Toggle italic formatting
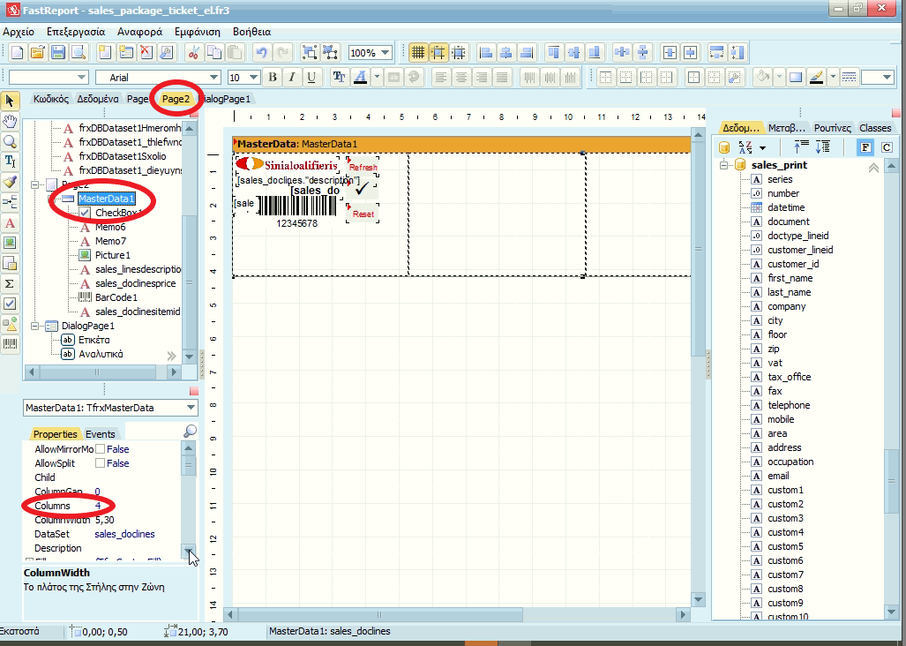 point(292,77)
